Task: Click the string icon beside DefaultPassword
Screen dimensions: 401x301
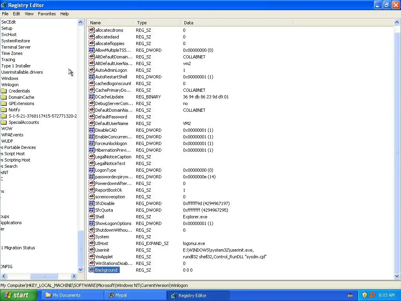Action: (92, 116)
